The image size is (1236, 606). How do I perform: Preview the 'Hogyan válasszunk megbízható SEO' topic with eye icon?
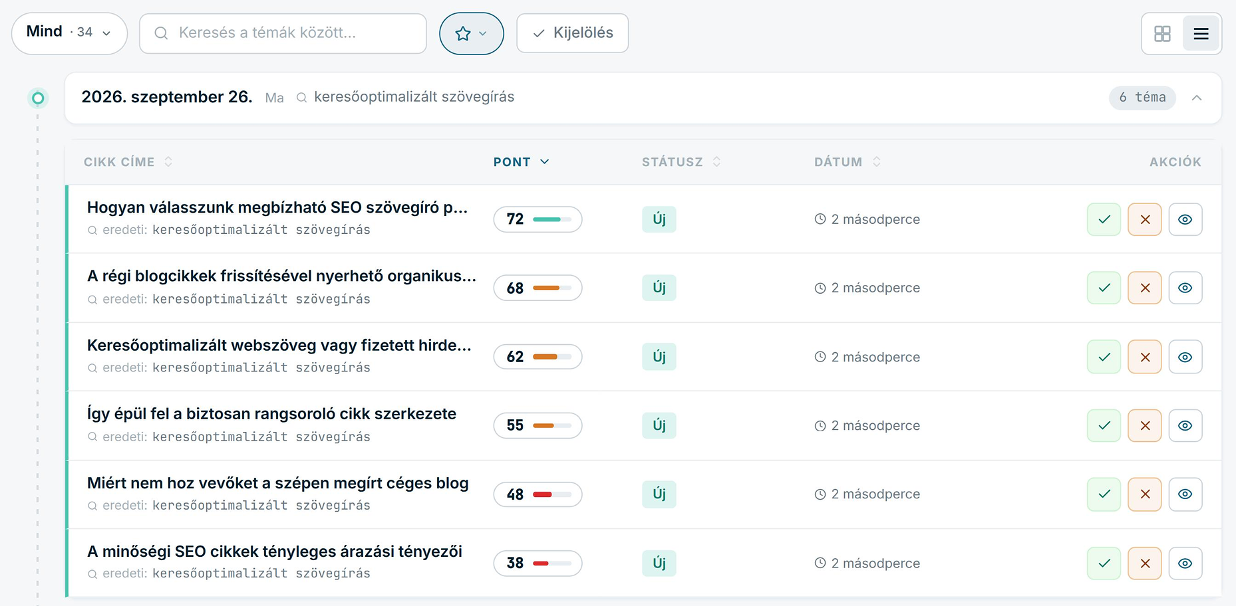(x=1185, y=219)
